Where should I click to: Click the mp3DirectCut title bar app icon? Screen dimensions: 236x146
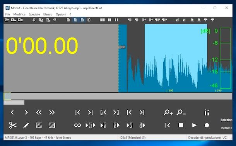point(7,8)
